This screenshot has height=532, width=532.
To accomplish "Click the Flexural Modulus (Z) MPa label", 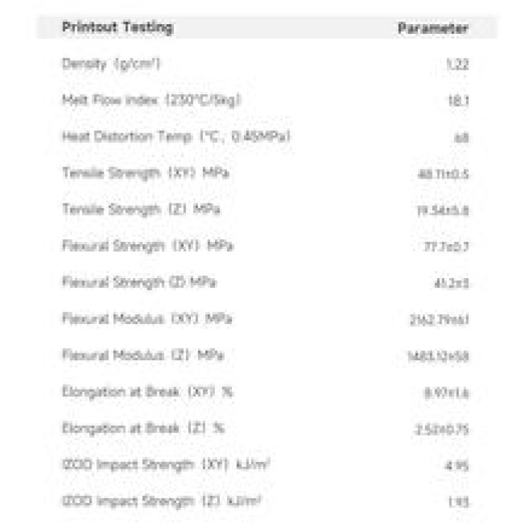I will tap(143, 355).
